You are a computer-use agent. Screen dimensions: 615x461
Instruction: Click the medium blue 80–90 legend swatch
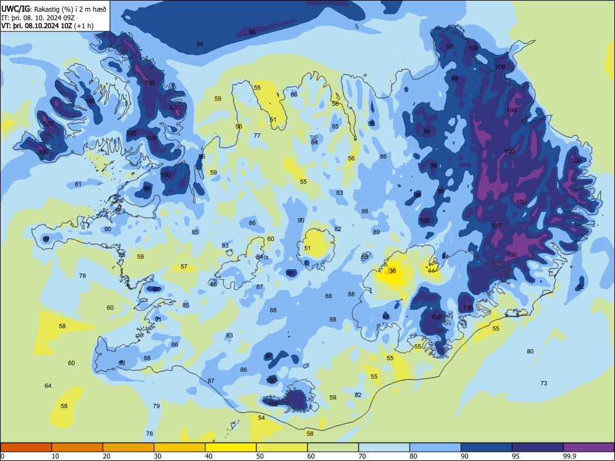pos(435,447)
